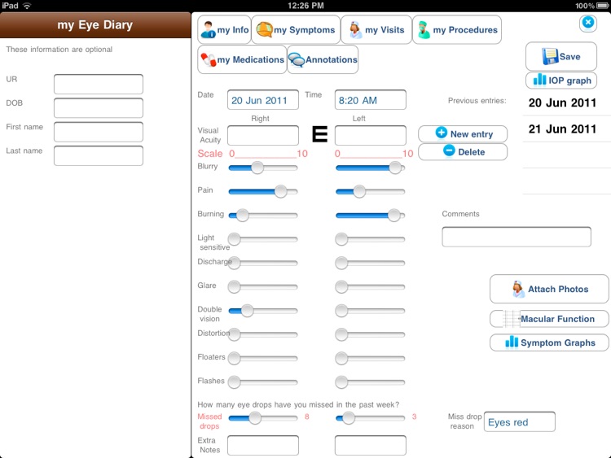Click the minus icon on Delete
Image resolution: width=611 pixels, height=458 pixels.
click(x=449, y=150)
